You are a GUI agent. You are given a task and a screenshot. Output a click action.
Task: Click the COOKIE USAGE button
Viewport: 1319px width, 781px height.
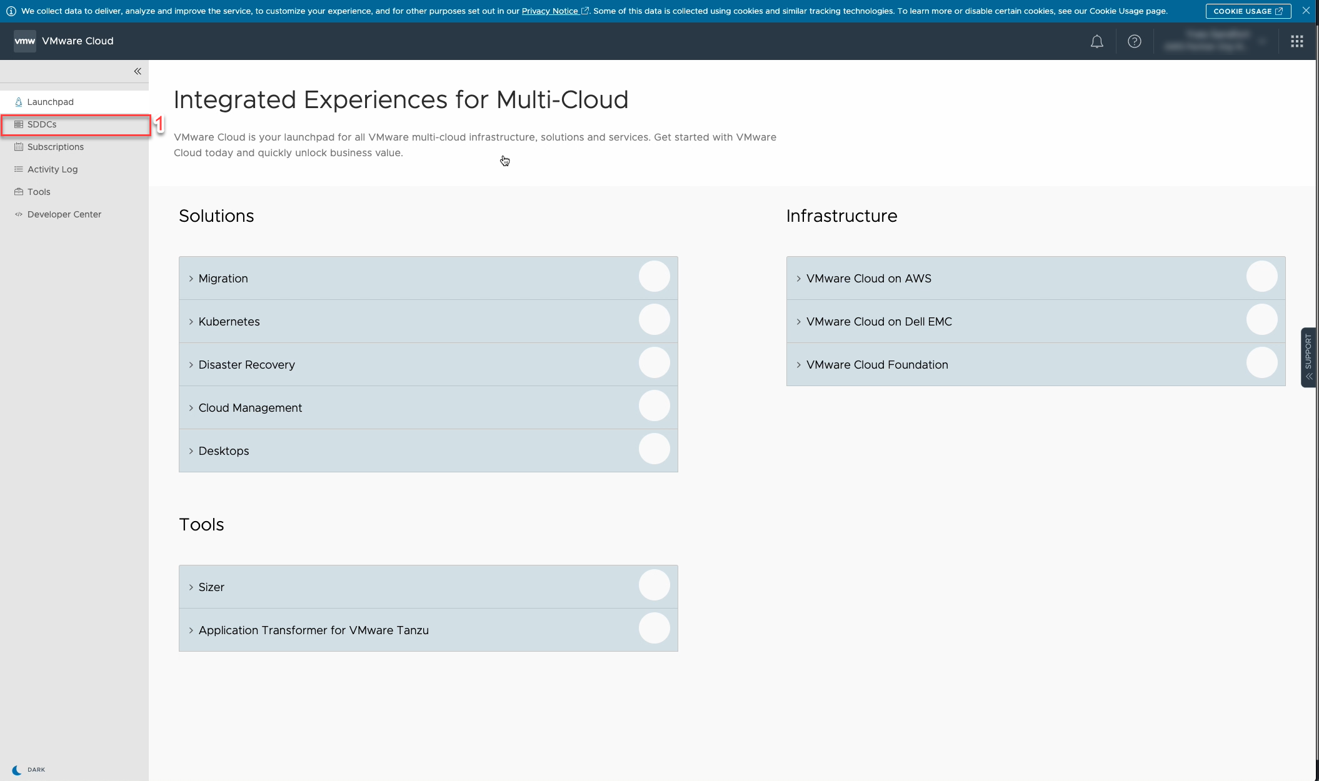click(1248, 11)
